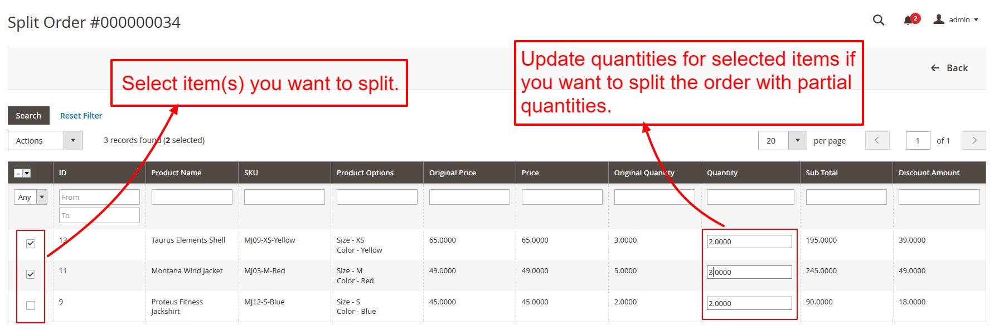Sort by the SKU column header
This screenshot has height=335, width=999.
251,173
